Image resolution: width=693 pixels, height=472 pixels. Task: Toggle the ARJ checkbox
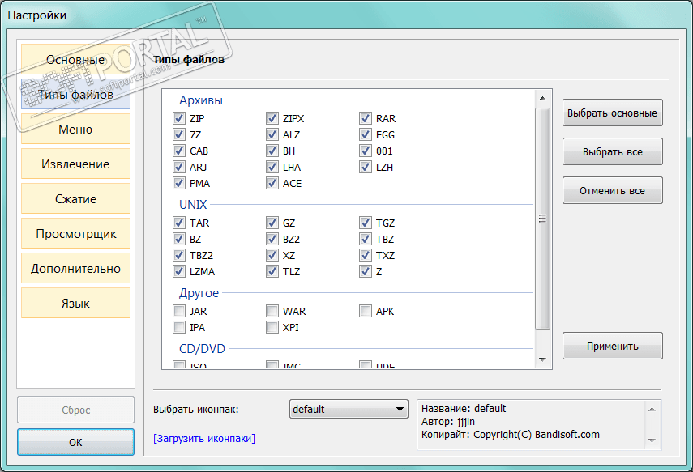pos(179,167)
